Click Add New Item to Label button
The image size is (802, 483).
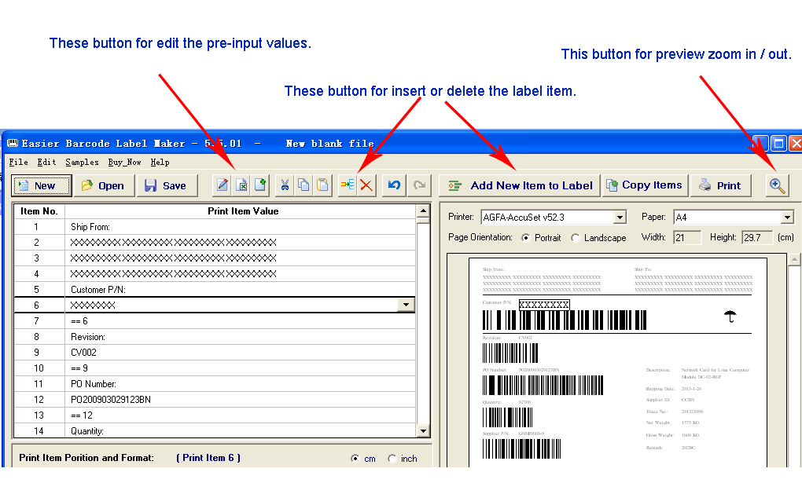tap(521, 185)
